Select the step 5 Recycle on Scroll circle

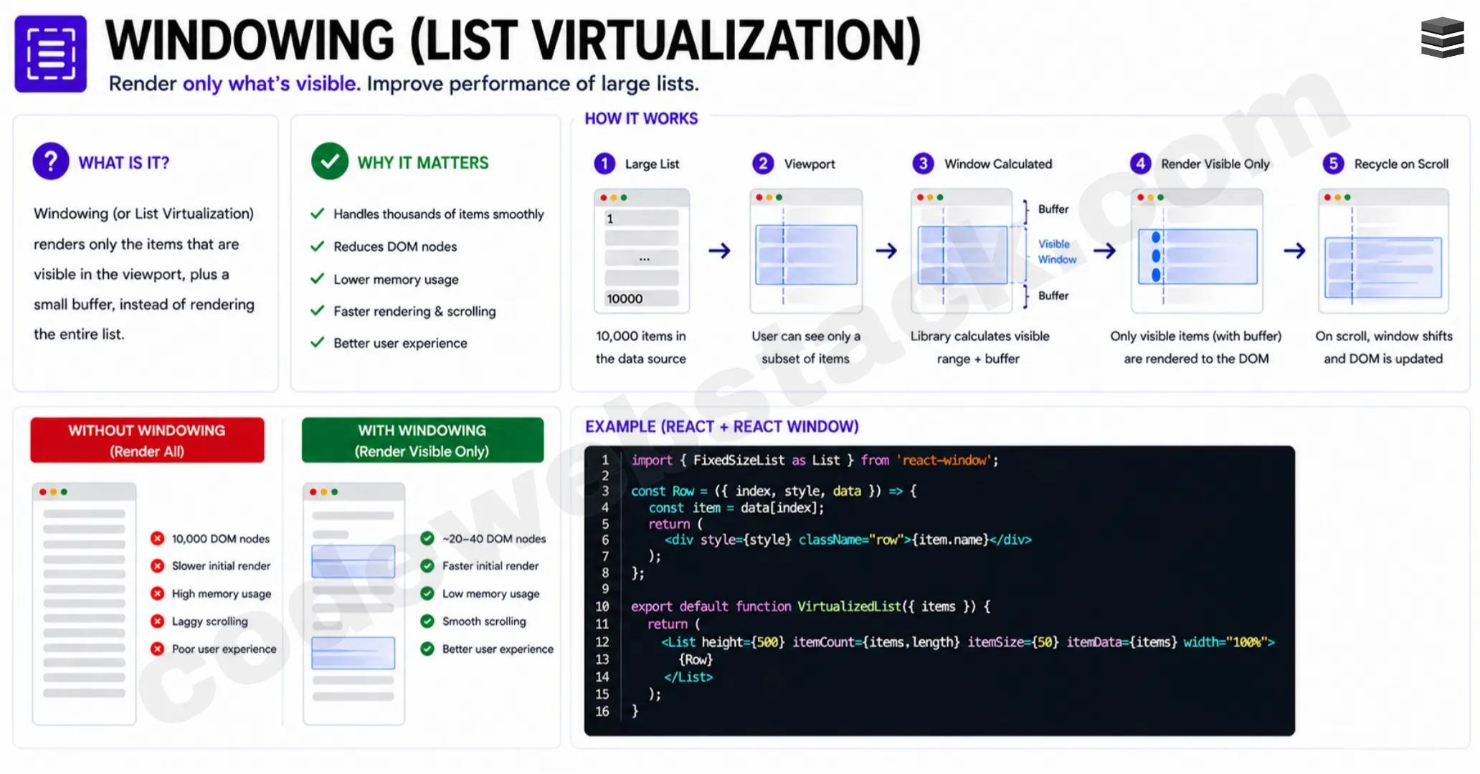1332,163
